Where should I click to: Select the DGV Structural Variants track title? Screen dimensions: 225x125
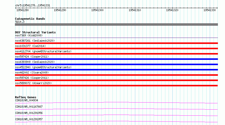pyautogui.click(x=35, y=32)
